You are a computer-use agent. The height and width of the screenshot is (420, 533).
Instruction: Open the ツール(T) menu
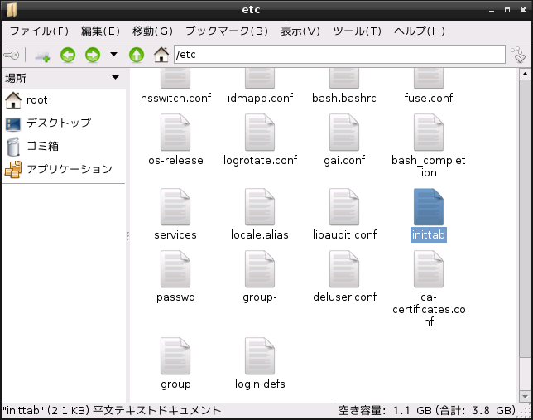[x=356, y=31]
